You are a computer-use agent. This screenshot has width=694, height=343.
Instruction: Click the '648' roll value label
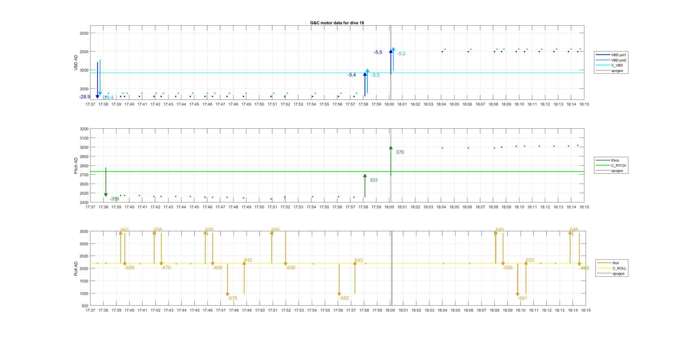[574, 230]
